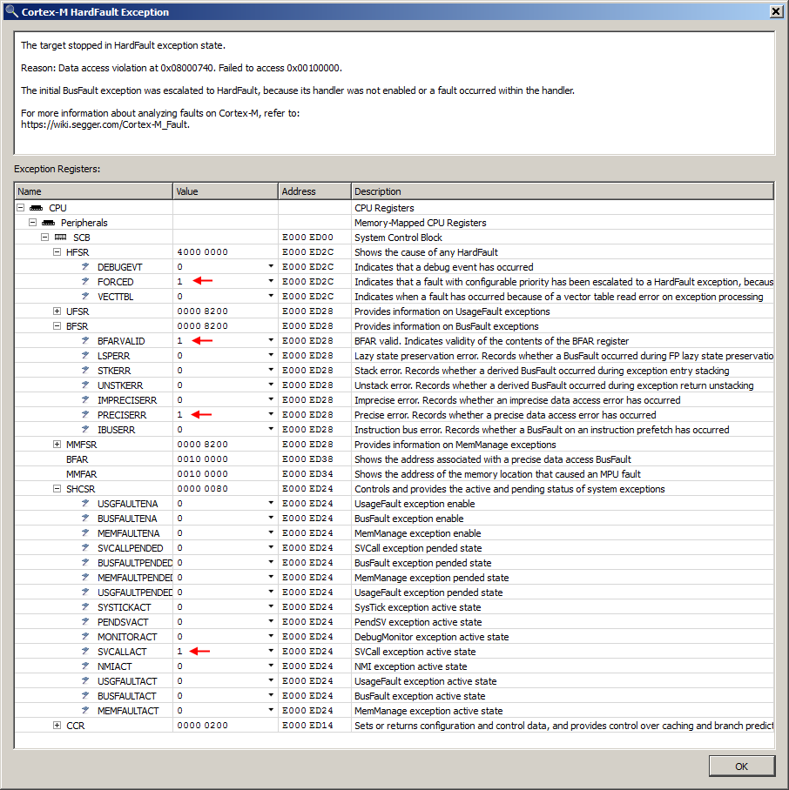Collapse the SHCSR register node
The width and height of the screenshot is (789, 790).
(55, 489)
